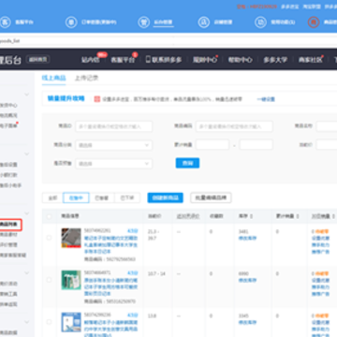Open the 客服平台 headset icon in blue bar

[x=5, y=22]
